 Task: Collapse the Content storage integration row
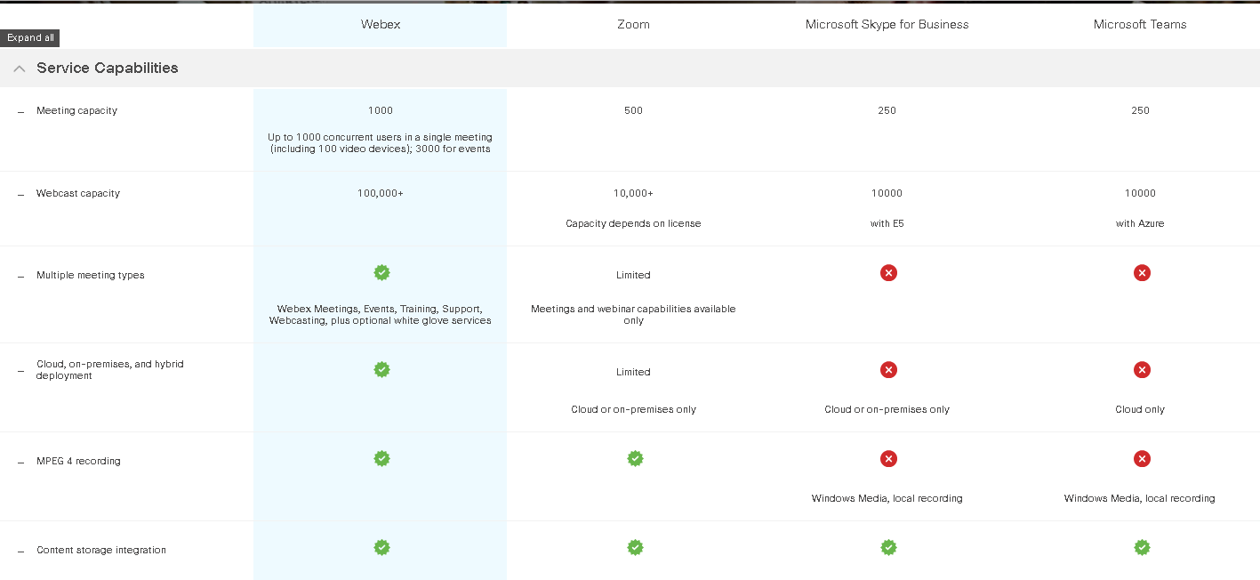[20, 550]
